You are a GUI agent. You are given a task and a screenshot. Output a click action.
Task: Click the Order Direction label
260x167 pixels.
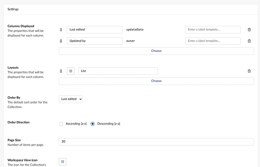coord(18,122)
